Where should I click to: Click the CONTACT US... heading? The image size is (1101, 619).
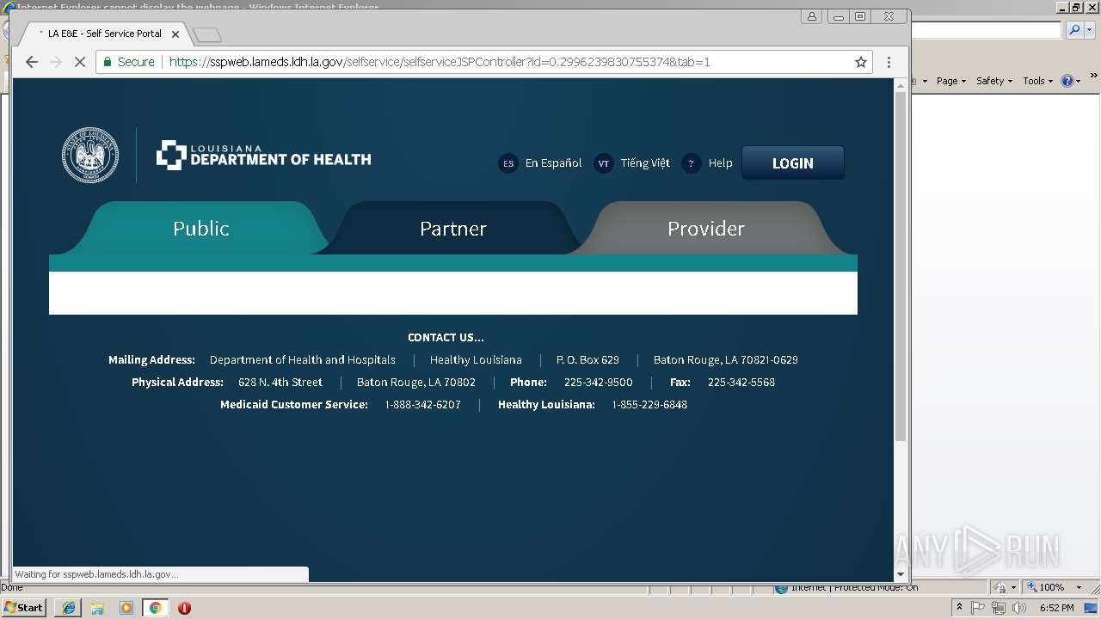click(446, 338)
